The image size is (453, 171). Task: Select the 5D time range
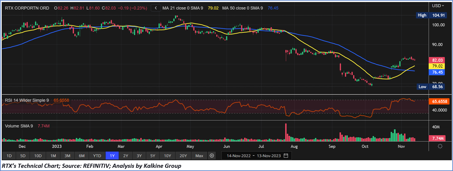click(x=23, y=156)
